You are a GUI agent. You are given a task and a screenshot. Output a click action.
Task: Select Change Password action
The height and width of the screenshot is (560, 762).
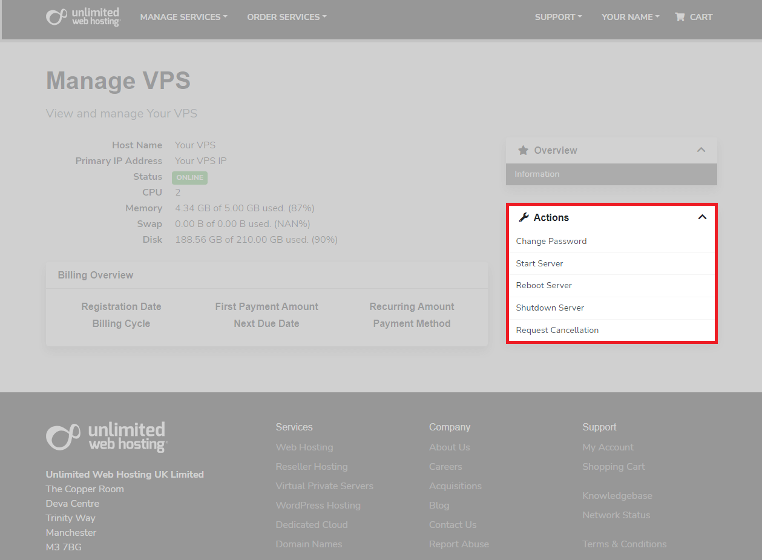(x=611, y=241)
